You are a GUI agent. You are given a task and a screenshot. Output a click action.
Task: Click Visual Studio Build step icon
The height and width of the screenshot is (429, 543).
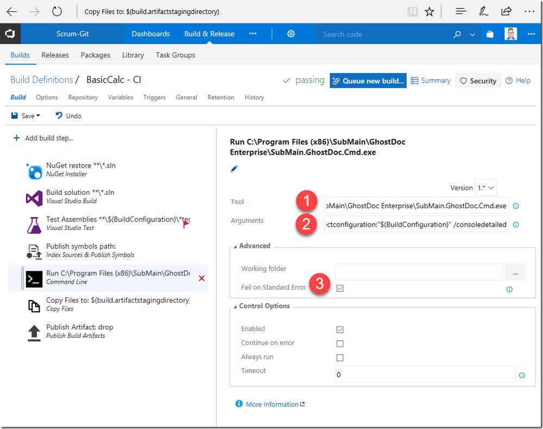[x=34, y=199]
